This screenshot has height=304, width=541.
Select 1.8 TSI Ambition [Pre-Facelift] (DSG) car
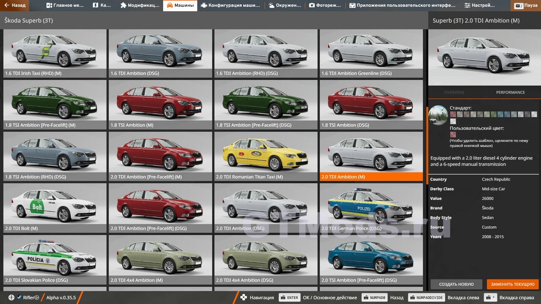tap(266, 105)
